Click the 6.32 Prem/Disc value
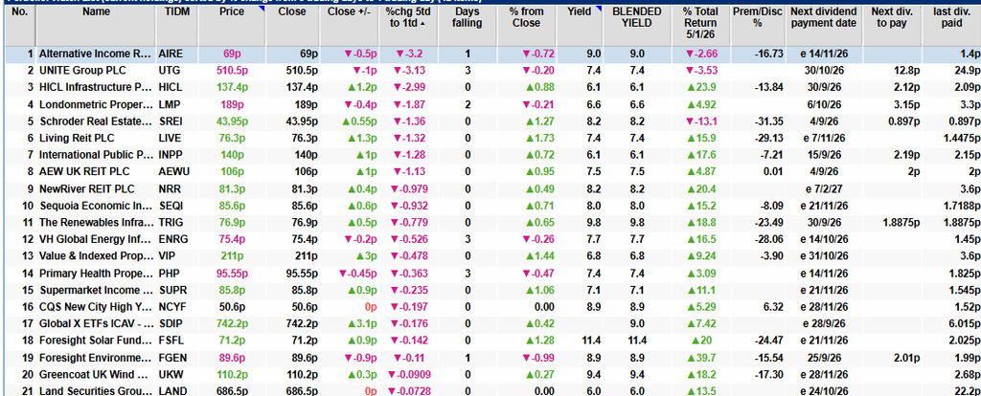 coord(774,307)
